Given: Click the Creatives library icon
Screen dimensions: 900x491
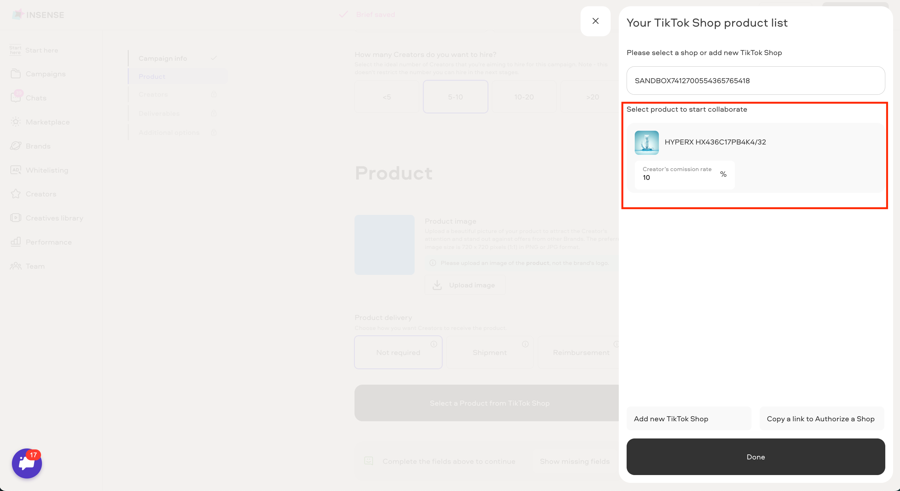Looking at the screenshot, I should point(15,218).
